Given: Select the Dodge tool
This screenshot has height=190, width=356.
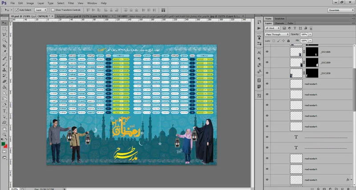Looking at the screenshot, I should (4, 99).
